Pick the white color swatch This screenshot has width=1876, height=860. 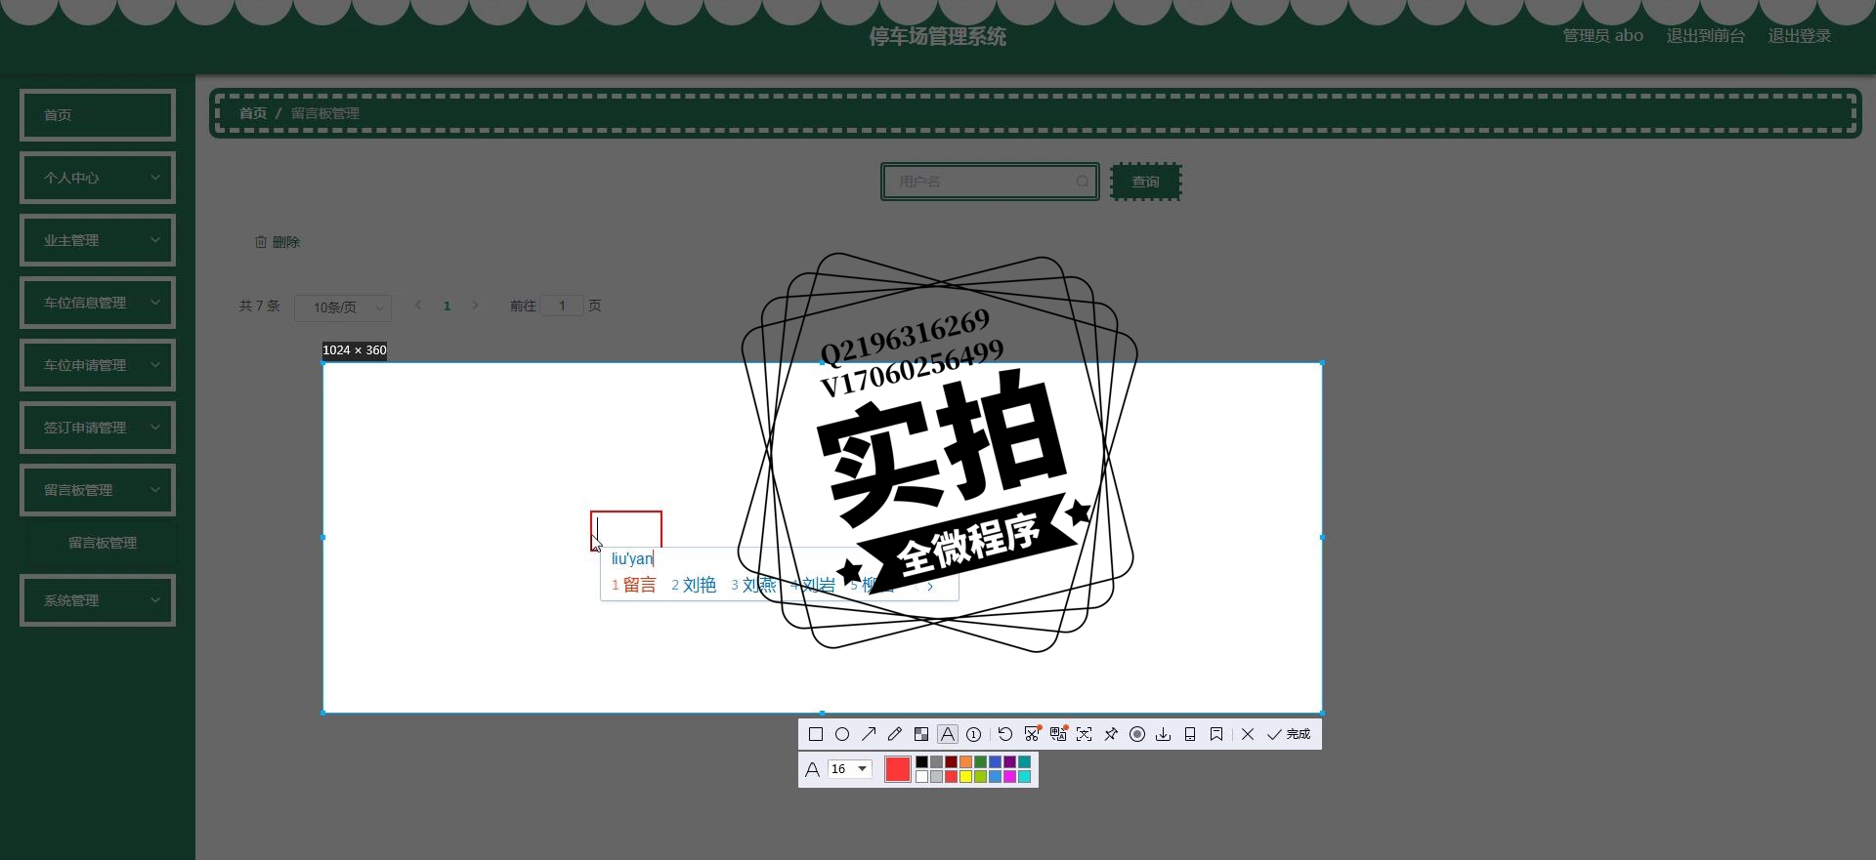[922, 777]
